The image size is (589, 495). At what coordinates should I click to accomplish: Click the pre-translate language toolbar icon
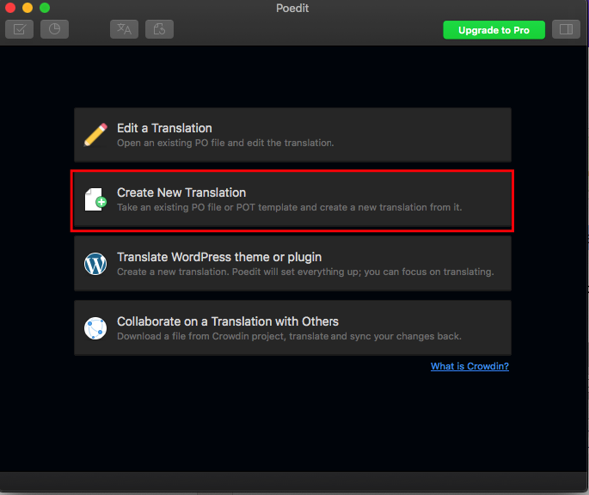click(125, 29)
